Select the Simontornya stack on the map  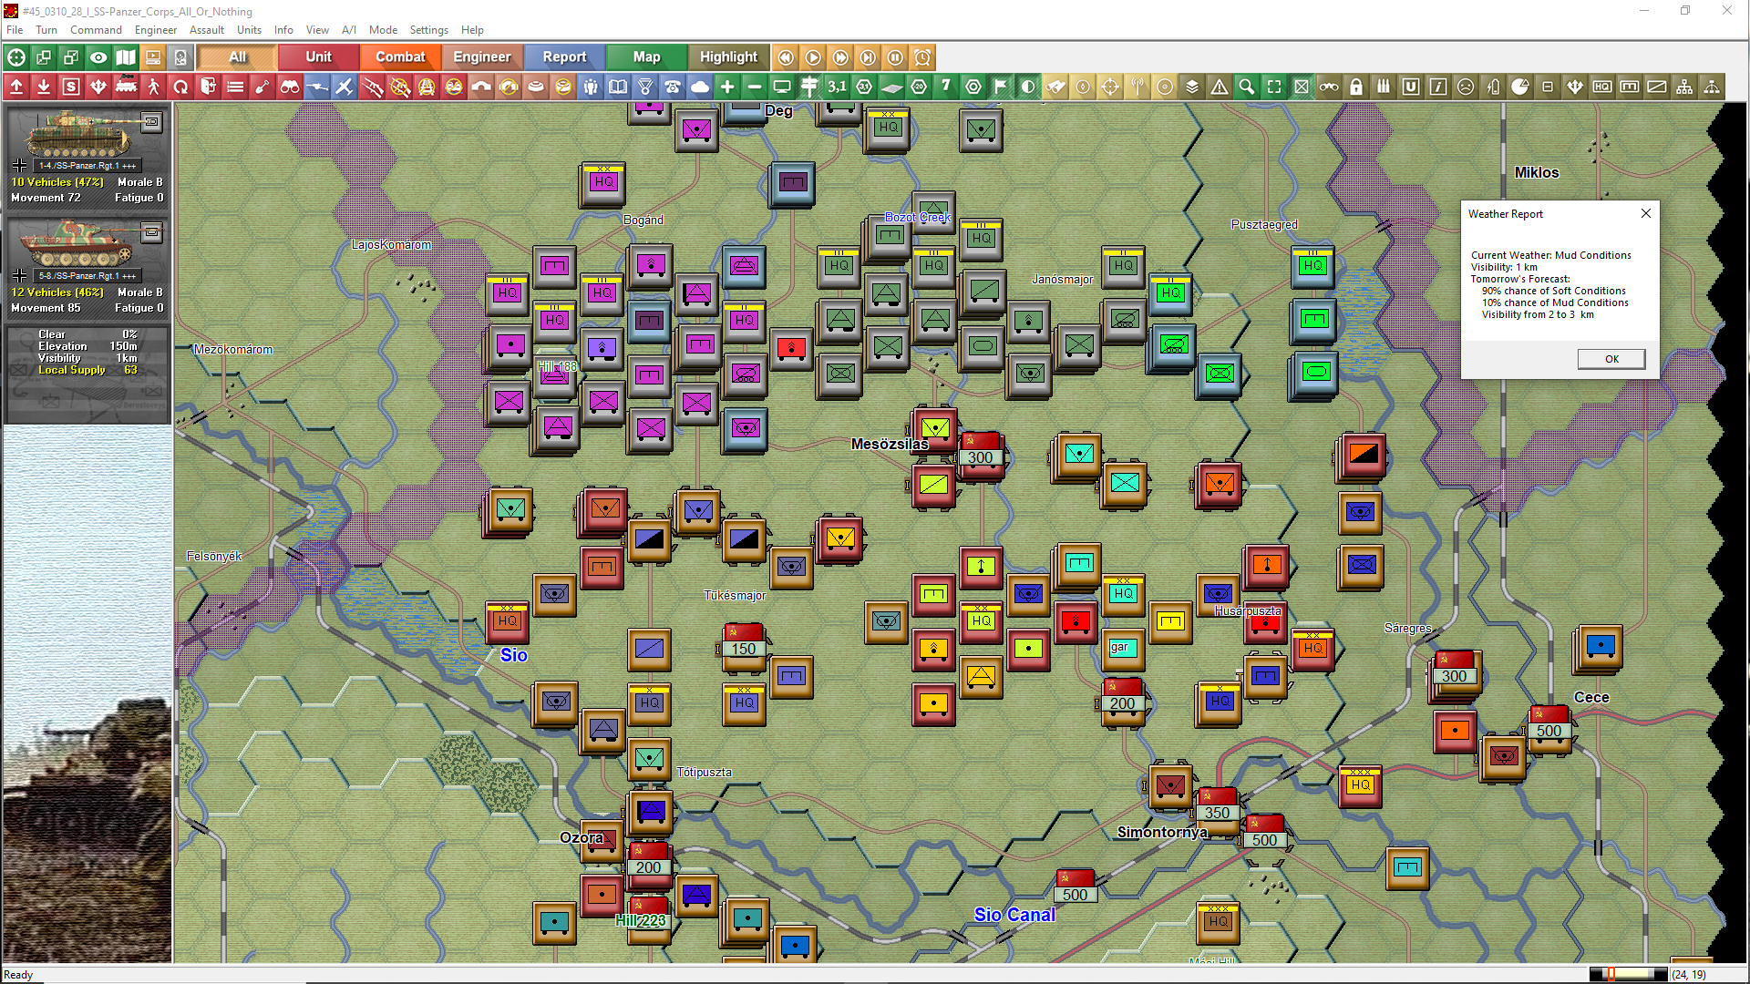[1171, 786]
